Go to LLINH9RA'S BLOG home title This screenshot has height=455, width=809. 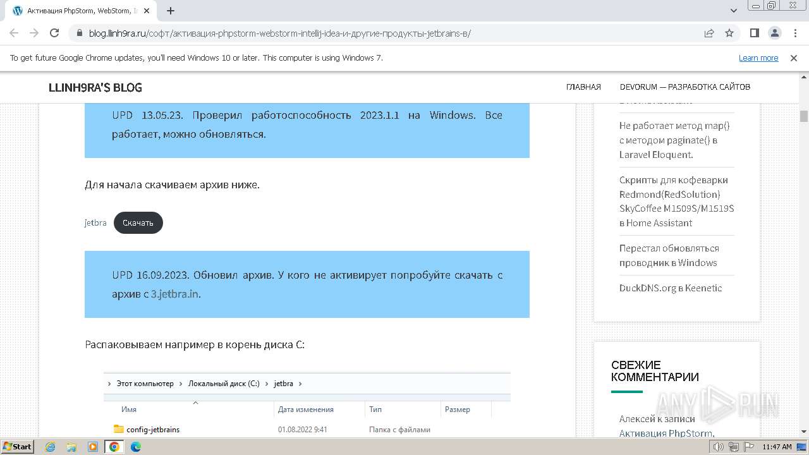95,87
